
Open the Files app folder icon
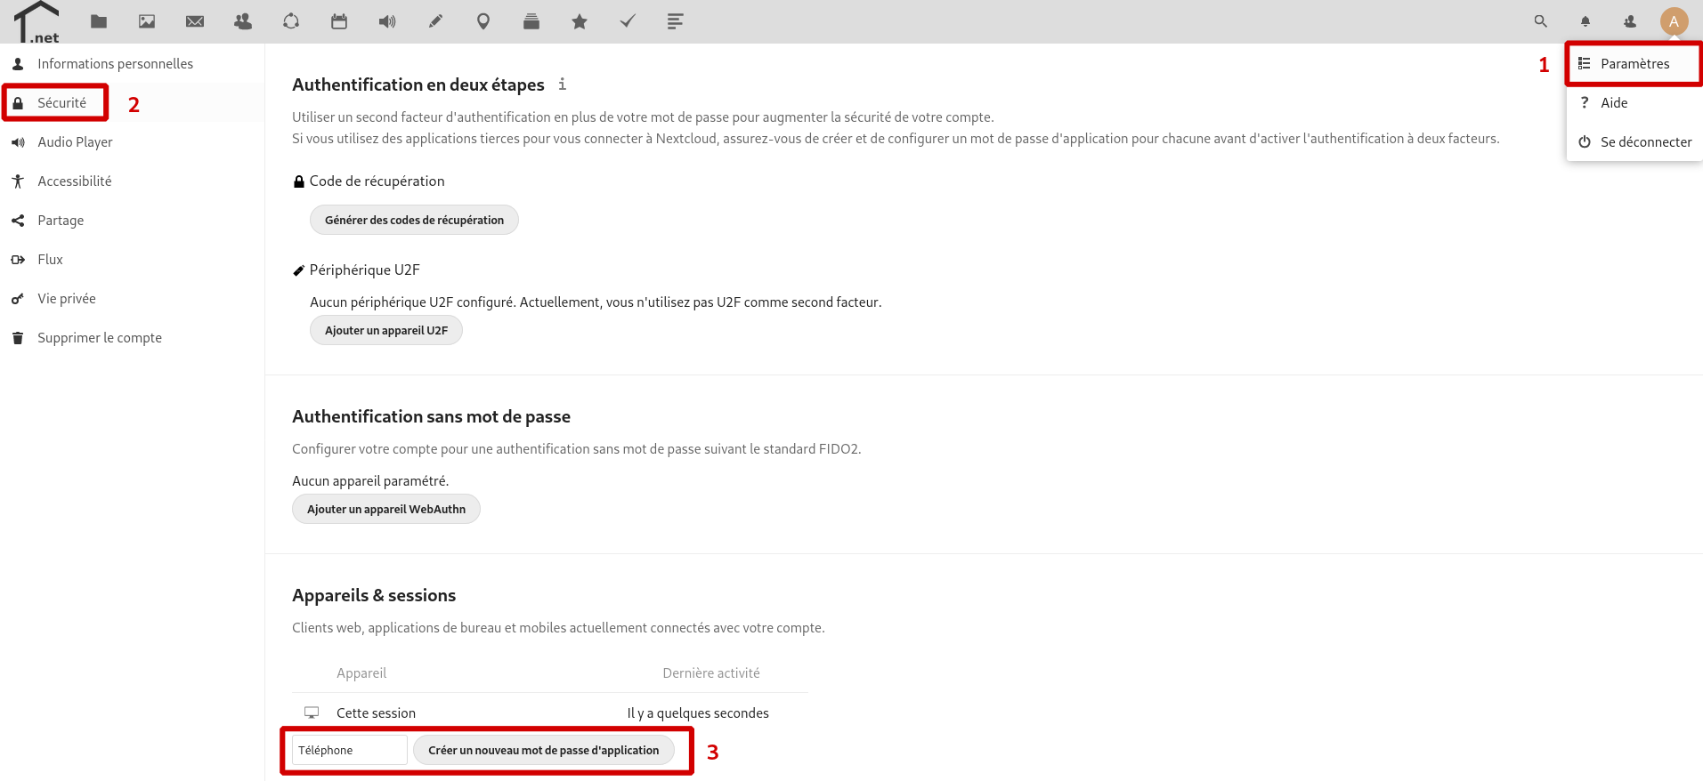click(99, 21)
